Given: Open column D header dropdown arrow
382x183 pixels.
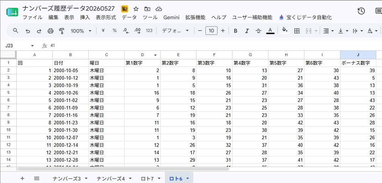Looking at the screenshot, I should [x=156, y=55].
